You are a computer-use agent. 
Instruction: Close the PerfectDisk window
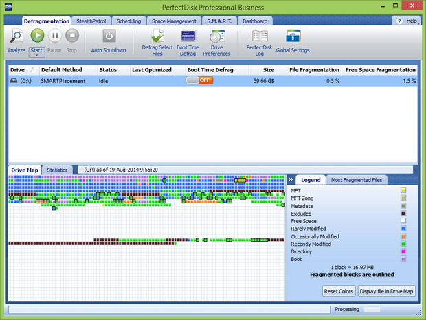(x=412, y=5)
